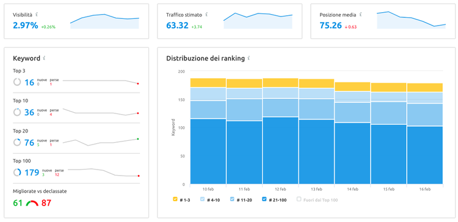The image size is (458, 222).
Task: Select the declined keywords count 87
Action: tap(46, 203)
